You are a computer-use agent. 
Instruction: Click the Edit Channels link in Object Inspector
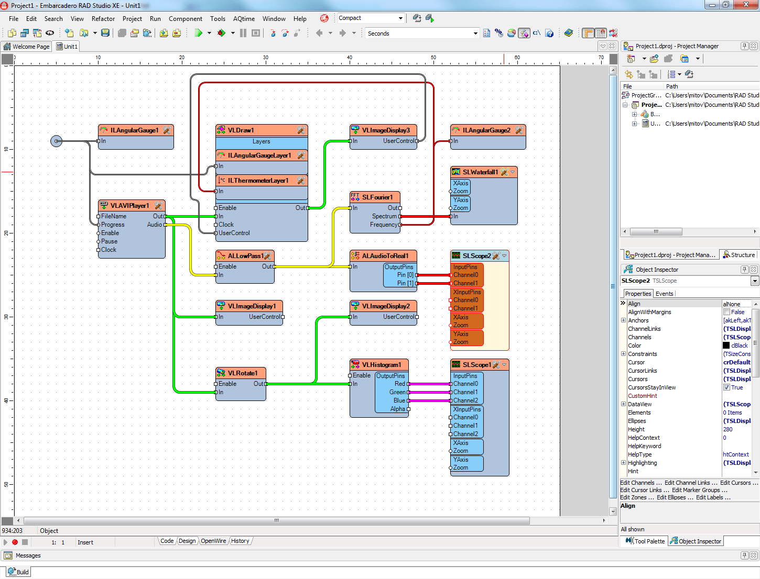tap(639, 482)
